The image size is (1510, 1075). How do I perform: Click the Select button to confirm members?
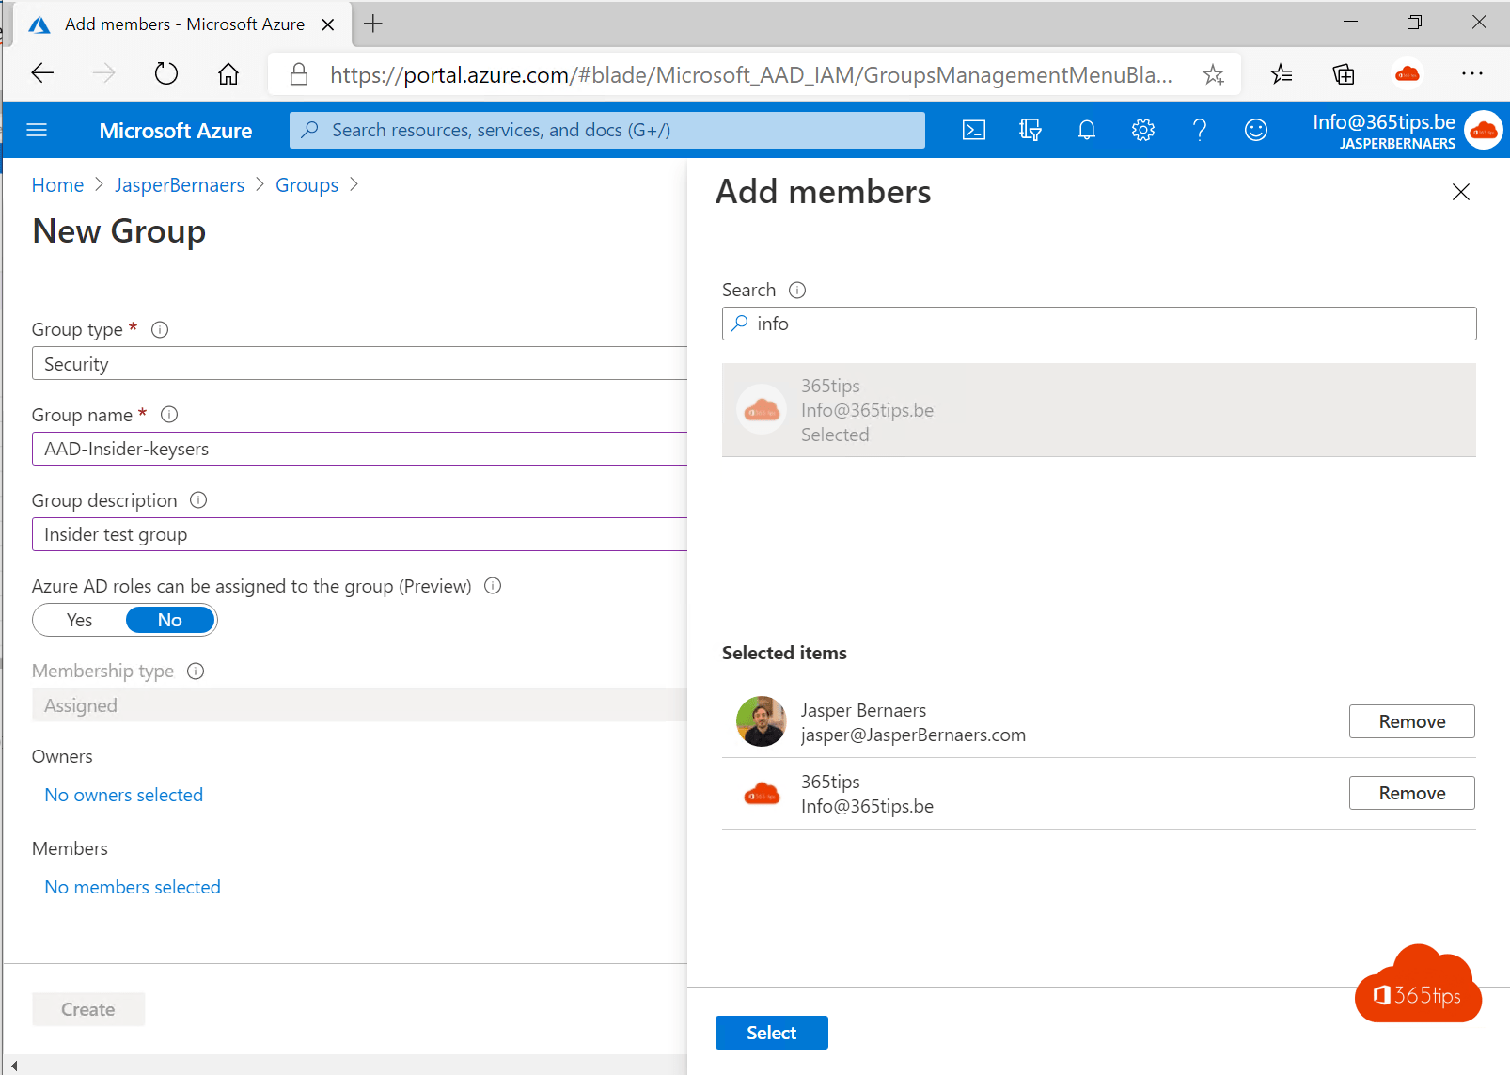click(771, 1032)
